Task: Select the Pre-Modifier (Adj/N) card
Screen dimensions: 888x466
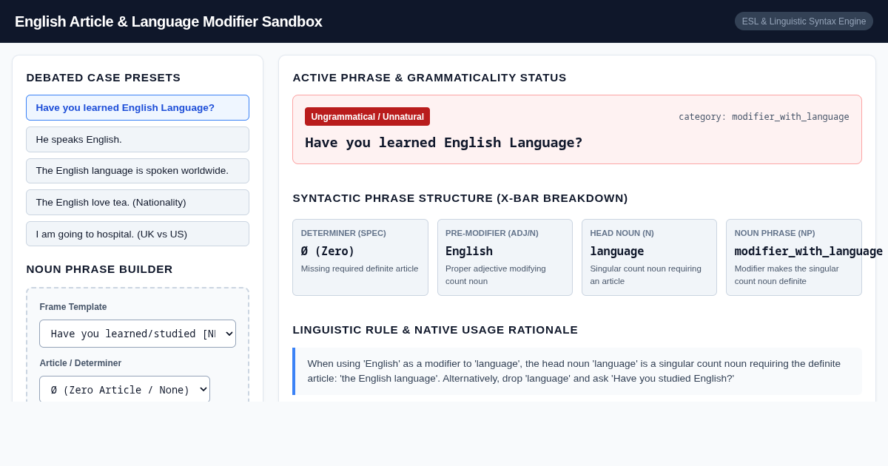Action: pyautogui.click(x=505, y=257)
